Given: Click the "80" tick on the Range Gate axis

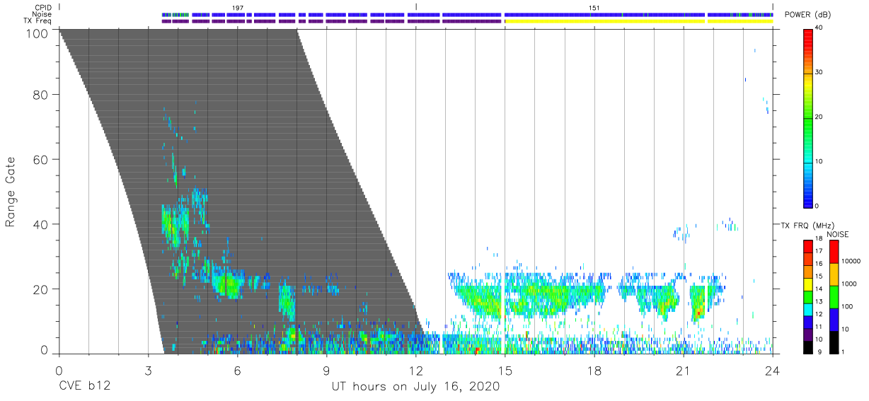Looking at the screenshot, I should [x=42, y=94].
